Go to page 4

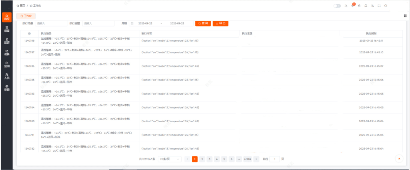(217, 159)
